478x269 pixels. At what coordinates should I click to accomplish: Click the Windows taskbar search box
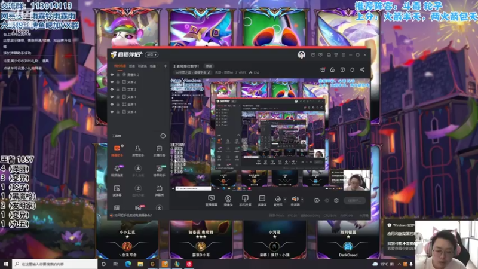pyautogui.click(x=55, y=264)
